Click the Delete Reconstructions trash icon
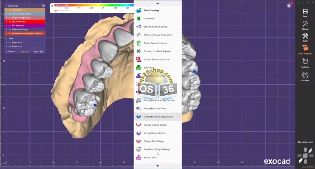Image resolution: width=315 pixels, height=169 pixels. point(139,43)
